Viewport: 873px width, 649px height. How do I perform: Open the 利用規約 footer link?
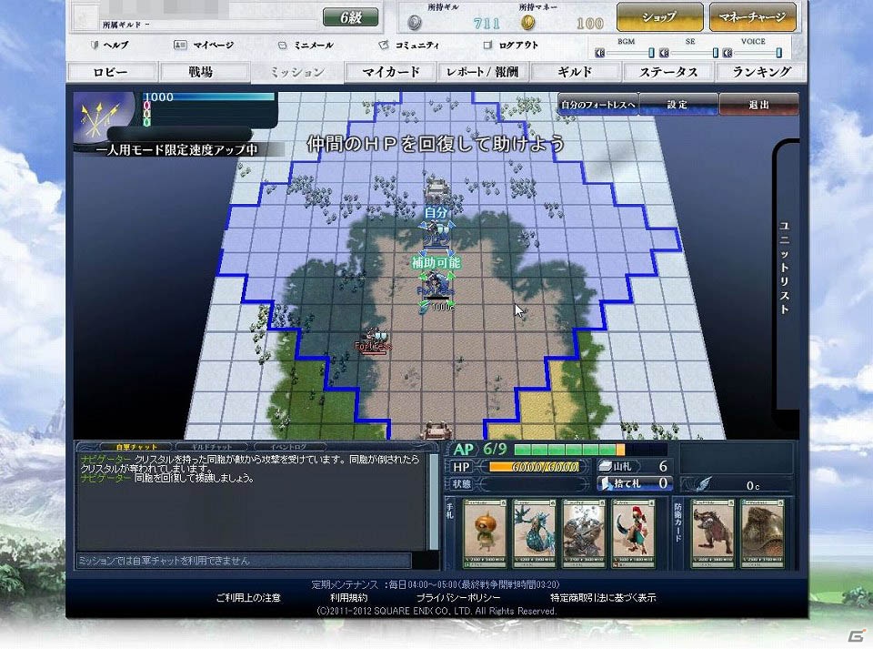coord(348,598)
